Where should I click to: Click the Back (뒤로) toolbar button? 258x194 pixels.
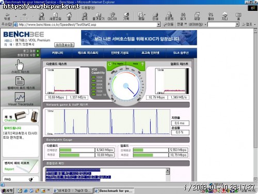(7, 17)
